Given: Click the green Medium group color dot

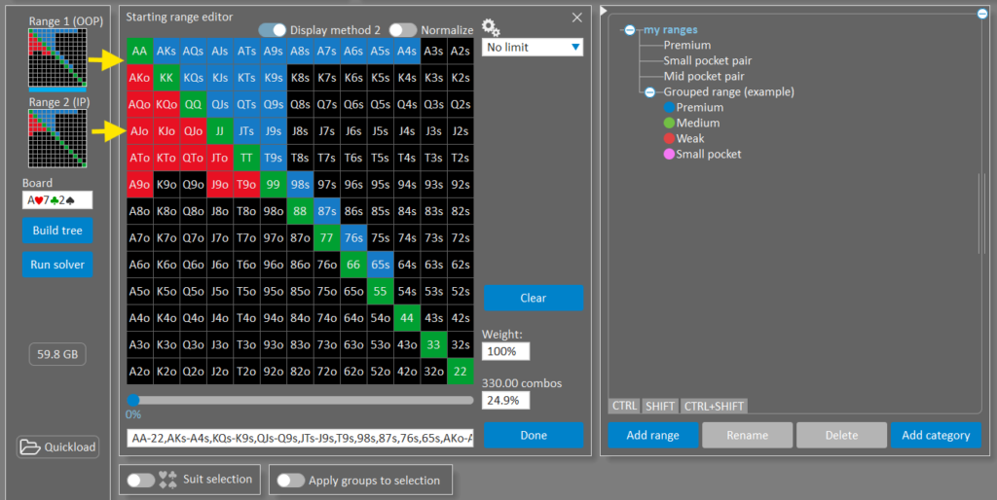Looking at the screenshot, I should (669, 123).
